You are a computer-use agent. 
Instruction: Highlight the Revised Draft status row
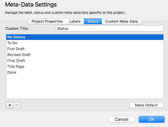[x=85, y=55]
